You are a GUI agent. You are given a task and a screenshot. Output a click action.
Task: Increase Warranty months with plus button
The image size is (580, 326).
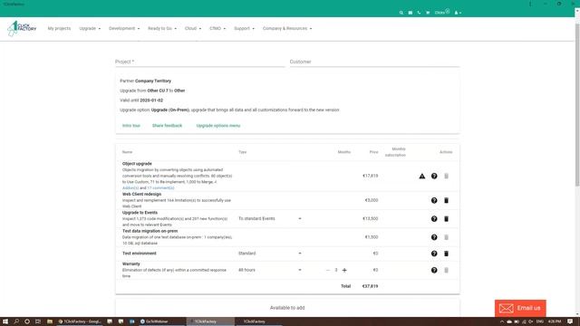(x=344, y=270)
